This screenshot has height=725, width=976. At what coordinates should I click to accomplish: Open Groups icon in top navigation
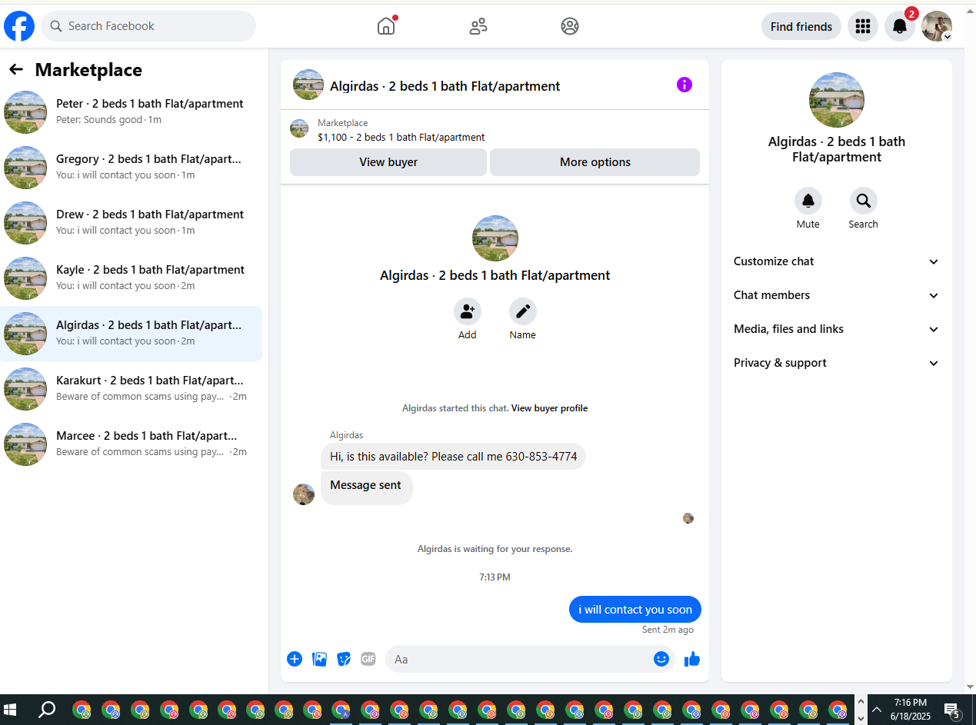(570, 27)
